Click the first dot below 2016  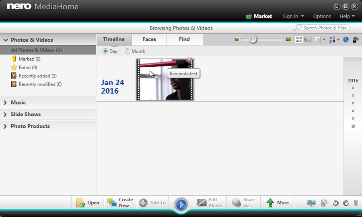coord(353,88)
